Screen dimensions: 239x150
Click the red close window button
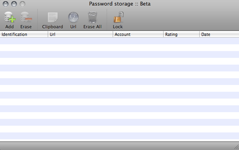(x=6, y=4)
